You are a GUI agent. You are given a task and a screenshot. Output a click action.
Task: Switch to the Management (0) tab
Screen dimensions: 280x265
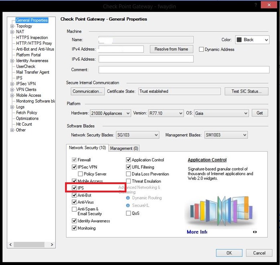124,148
